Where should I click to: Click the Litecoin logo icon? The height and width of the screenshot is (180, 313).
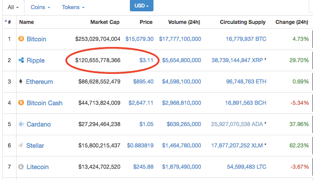[x=20, y=167]
